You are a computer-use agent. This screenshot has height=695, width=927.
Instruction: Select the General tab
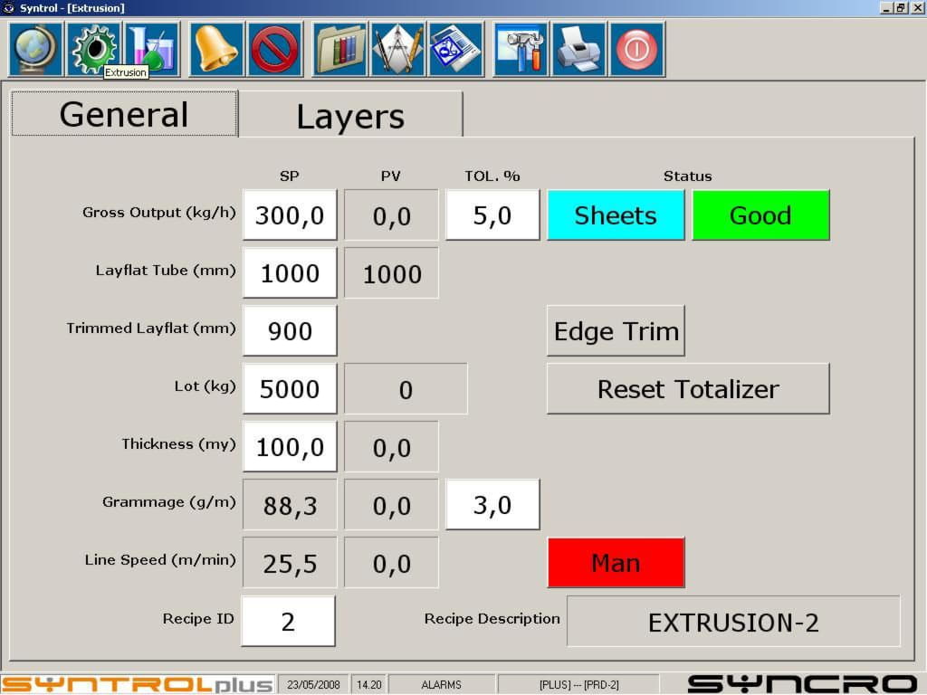pos(124,114)
